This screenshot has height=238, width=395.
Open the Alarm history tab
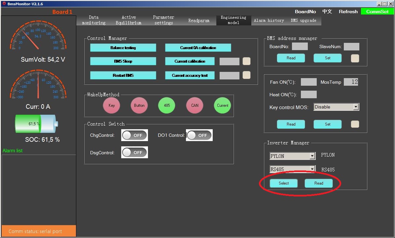(x=269, y=20)
